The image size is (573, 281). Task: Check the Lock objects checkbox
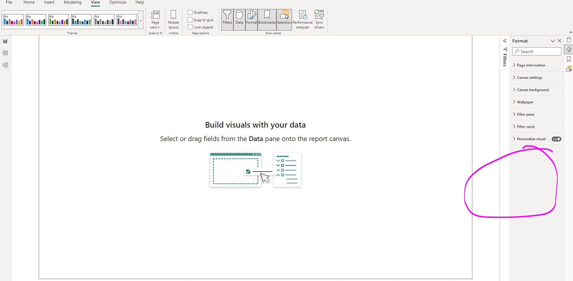[190, 27]
